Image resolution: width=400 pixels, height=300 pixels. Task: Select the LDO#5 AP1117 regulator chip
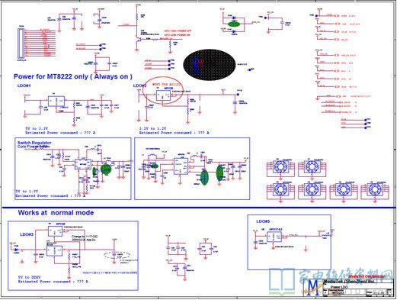point(274,237)
